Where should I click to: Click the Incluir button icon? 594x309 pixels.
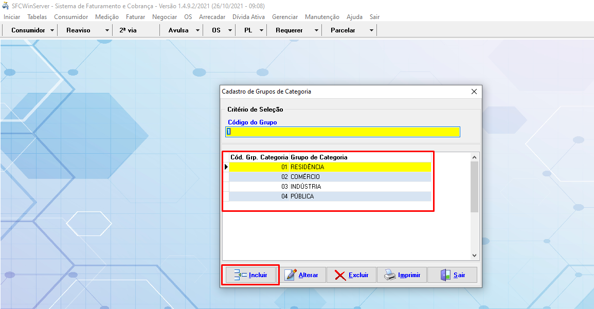[241, 275]
